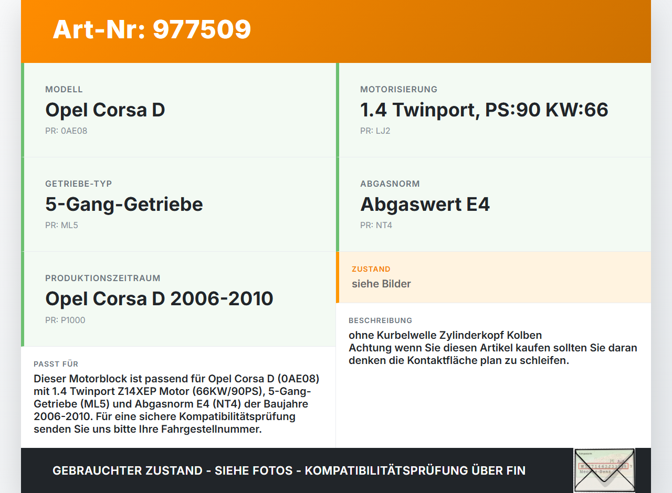Click the PR: NT4 code

tap(376, 225)
